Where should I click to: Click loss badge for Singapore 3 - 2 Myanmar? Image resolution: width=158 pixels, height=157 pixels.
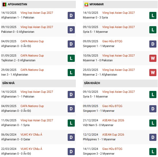point(153,151)
